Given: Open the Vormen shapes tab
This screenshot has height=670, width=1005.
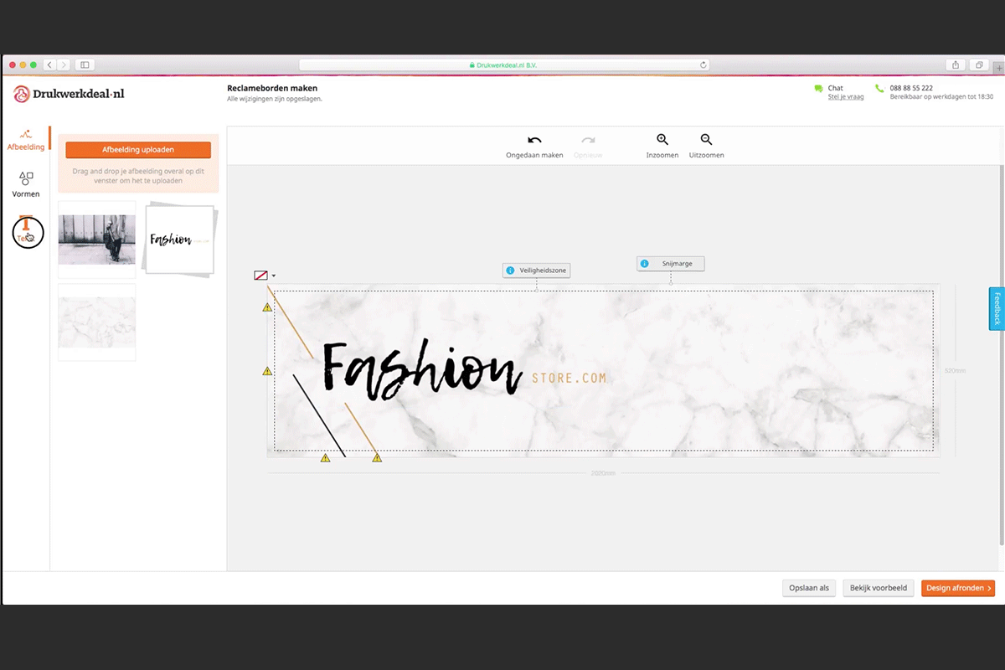Looking at the screenshot, I should point(26,184).
